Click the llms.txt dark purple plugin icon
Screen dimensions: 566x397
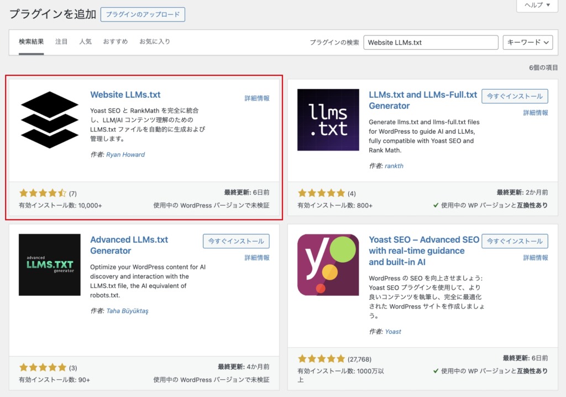point(328,119)
